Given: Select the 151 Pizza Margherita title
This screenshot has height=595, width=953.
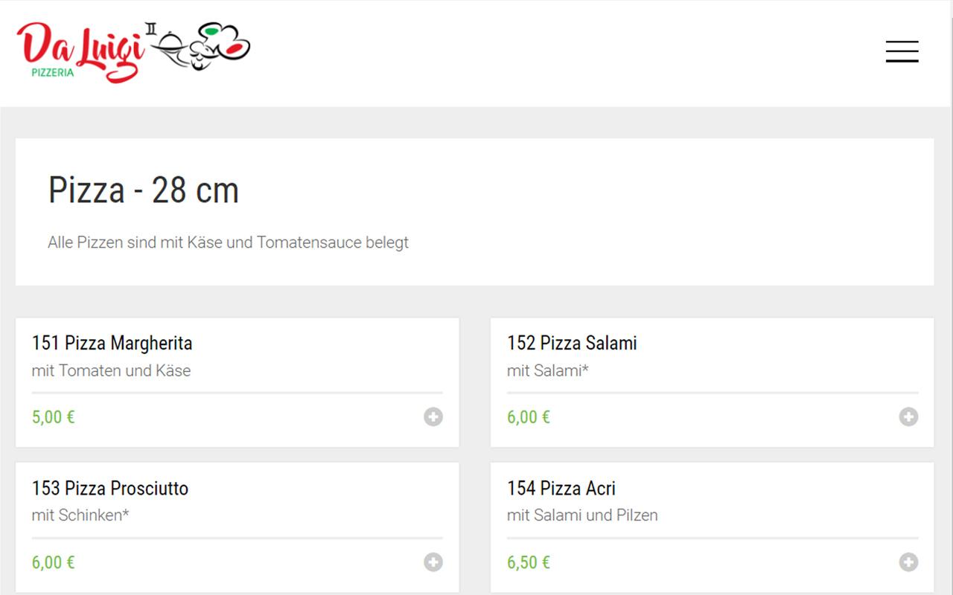Looking at the screenshot, I should point(112,343).
